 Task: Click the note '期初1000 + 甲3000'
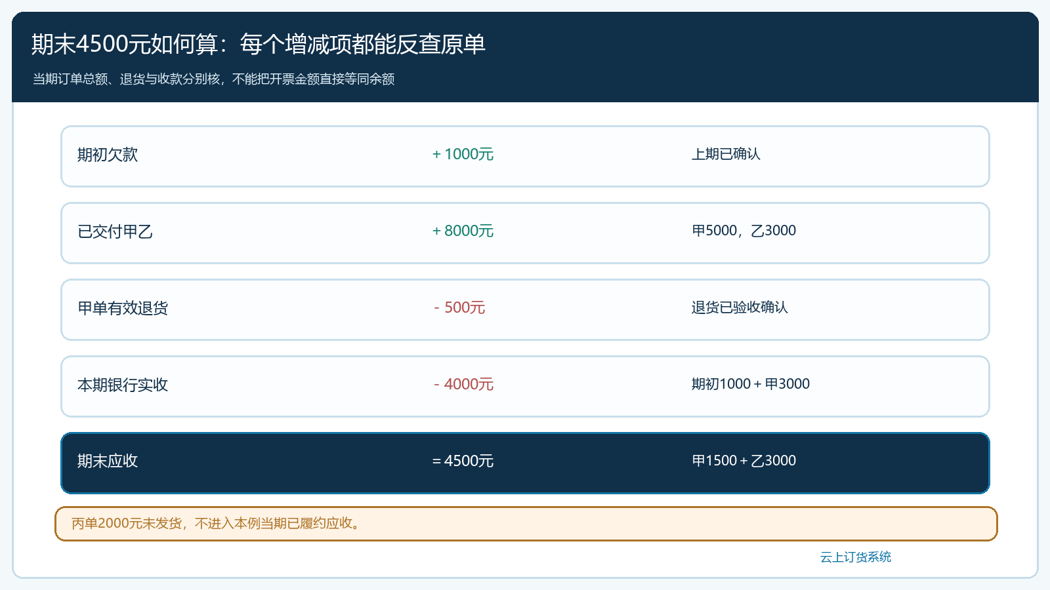[x=751, y=384]
